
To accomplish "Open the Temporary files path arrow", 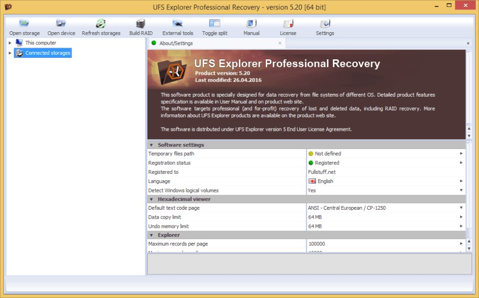I will 461,153.
